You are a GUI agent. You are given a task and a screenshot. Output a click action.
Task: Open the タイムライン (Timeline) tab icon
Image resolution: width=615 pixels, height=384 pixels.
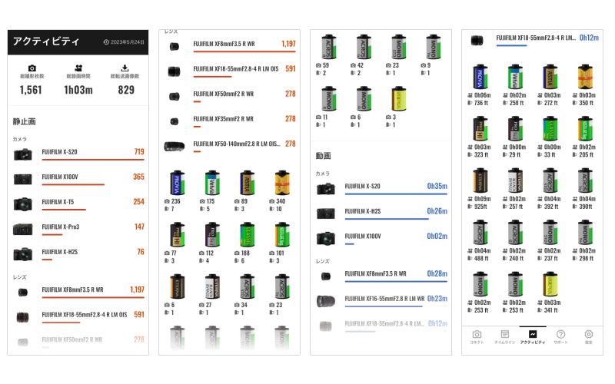click(504, 336)
